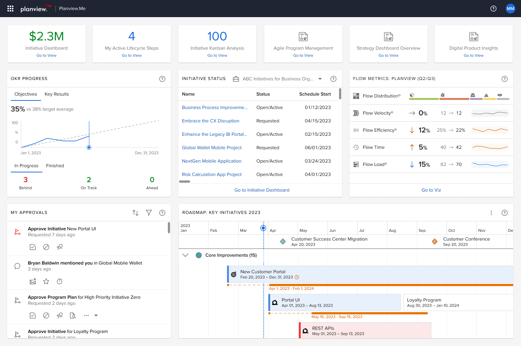
Task: Sort the My Approvals list
Action: click(135, 213)
